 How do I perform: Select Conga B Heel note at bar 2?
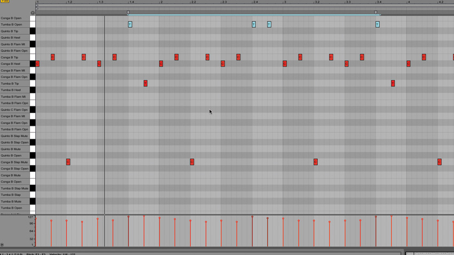161,63
